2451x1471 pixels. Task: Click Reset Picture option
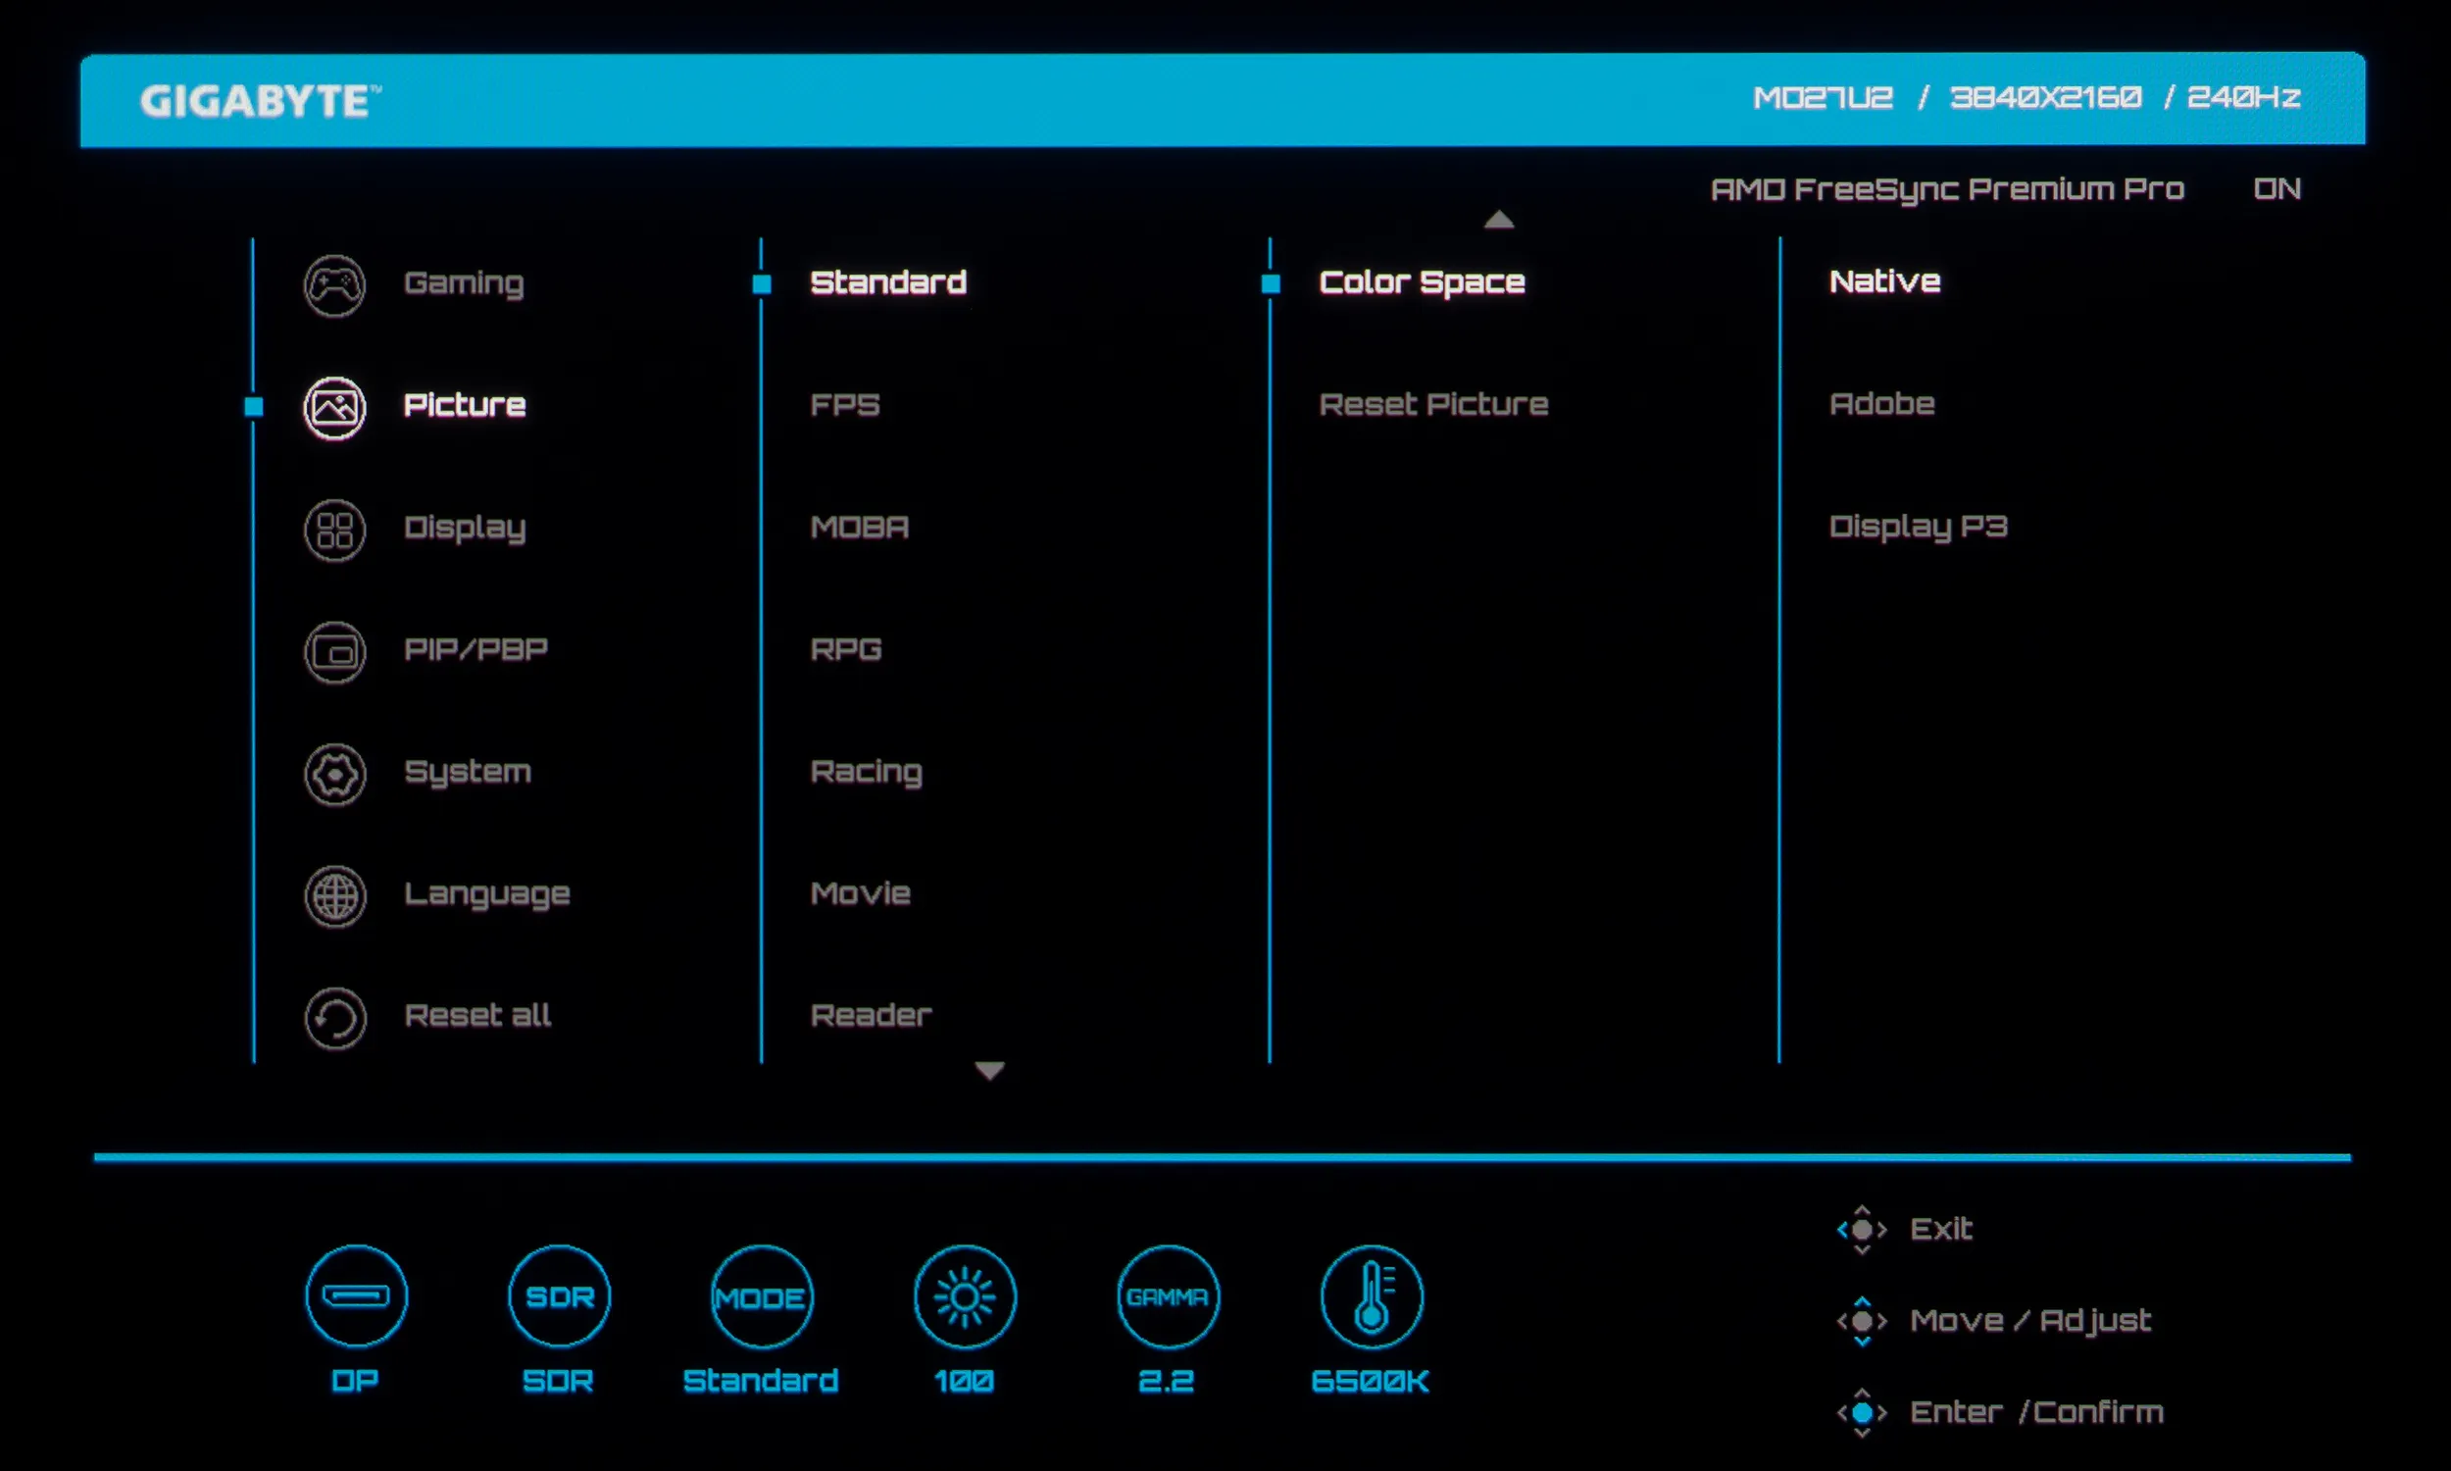(x=1432, y=404)
